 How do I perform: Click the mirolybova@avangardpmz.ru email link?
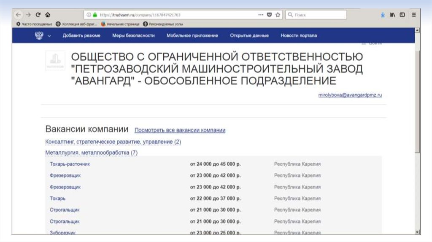[x=350, y=96]
